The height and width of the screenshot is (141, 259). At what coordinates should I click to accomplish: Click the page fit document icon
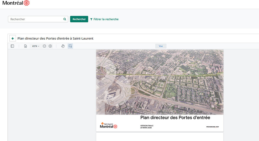click(x=25, y=46)
